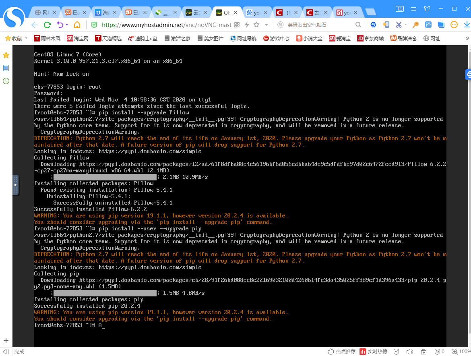The height and width of the screenshot is (356, 471).
Task: Click the screenshot scissors icon
Action: point(399,25)
